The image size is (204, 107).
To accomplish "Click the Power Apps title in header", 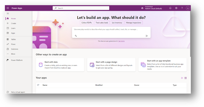I will (x=17, y=8).
